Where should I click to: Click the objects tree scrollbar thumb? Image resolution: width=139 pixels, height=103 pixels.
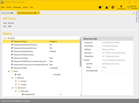[x=80, y=52]
